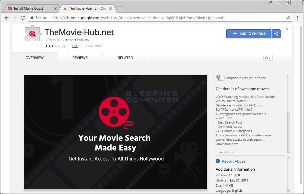Click the '- Easy Search Tool' line

tap(229, 122)
